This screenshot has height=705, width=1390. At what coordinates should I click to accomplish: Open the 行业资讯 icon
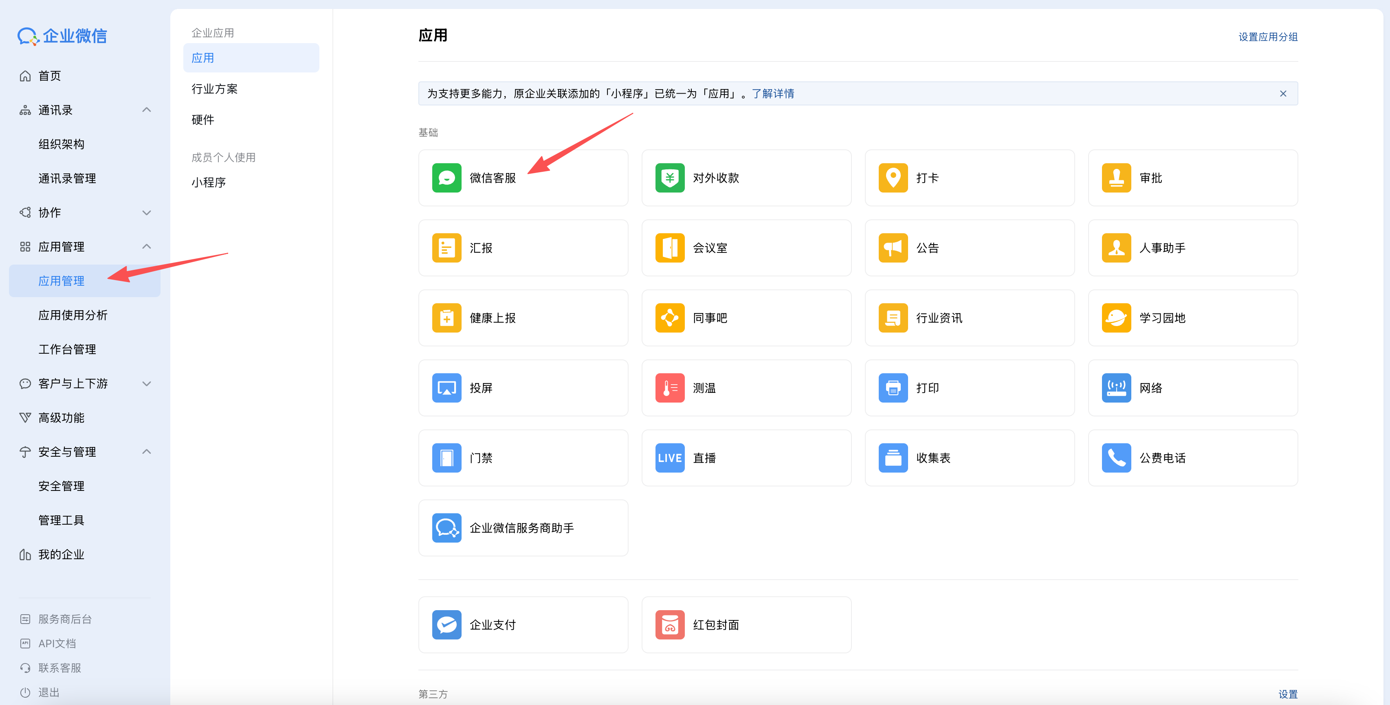click(x=893, y=318)
